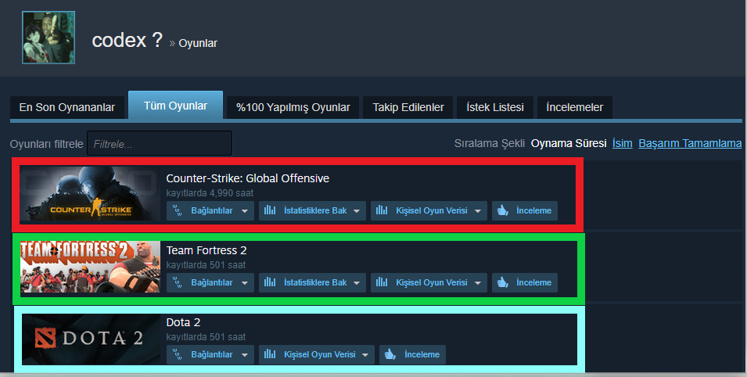
Task: Focus the Filtrele games filter field
Action: (x=160, y=143)
